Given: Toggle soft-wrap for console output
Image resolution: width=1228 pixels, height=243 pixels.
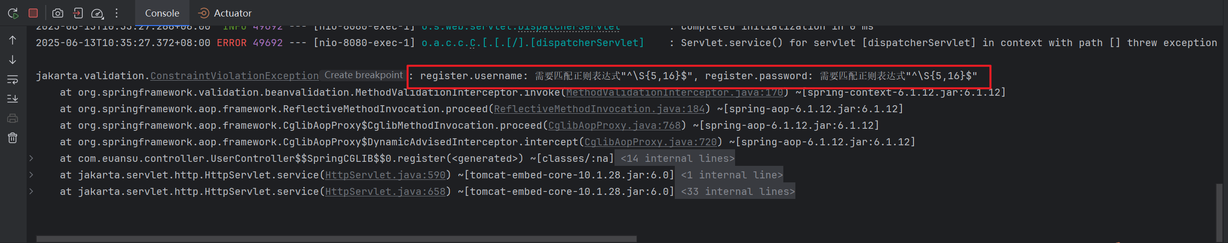Looking at the screenshot, I should tap(13, 79).
